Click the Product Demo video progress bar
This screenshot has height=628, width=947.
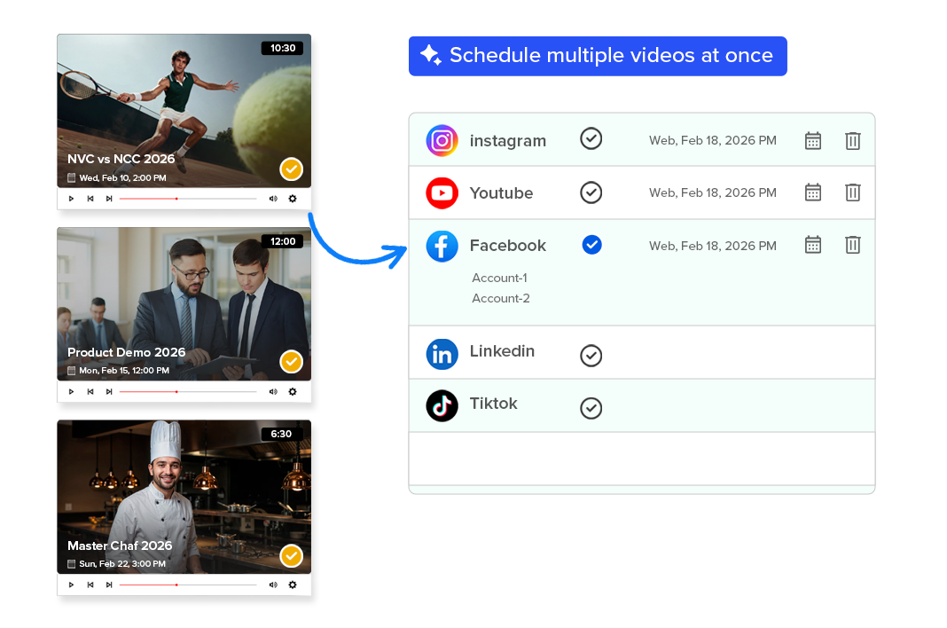(x=187, y=391)
